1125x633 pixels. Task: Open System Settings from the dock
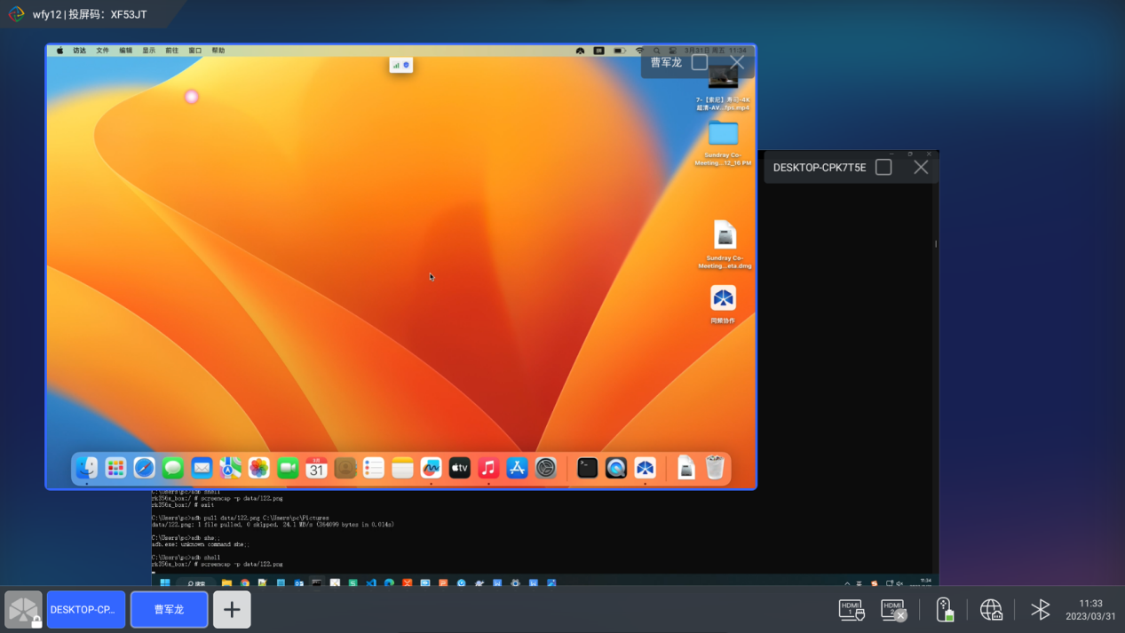[546, 468]
